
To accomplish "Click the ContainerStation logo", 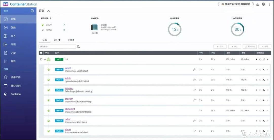I will 20,4.
